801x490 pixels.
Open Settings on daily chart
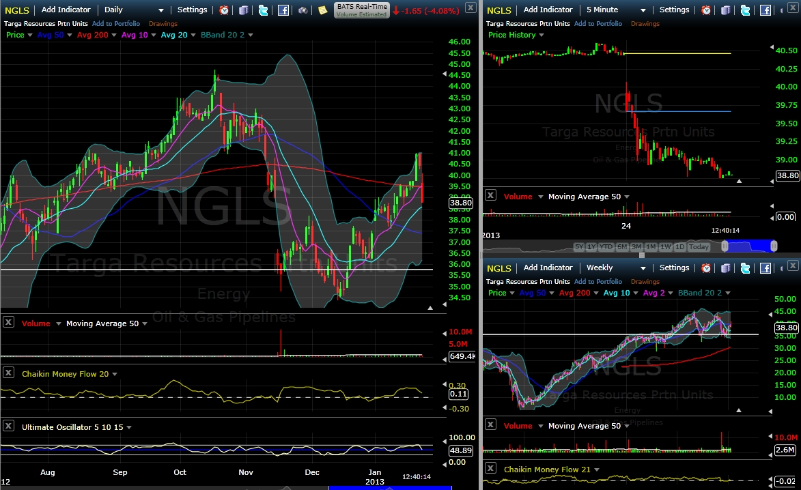(192, 10)
